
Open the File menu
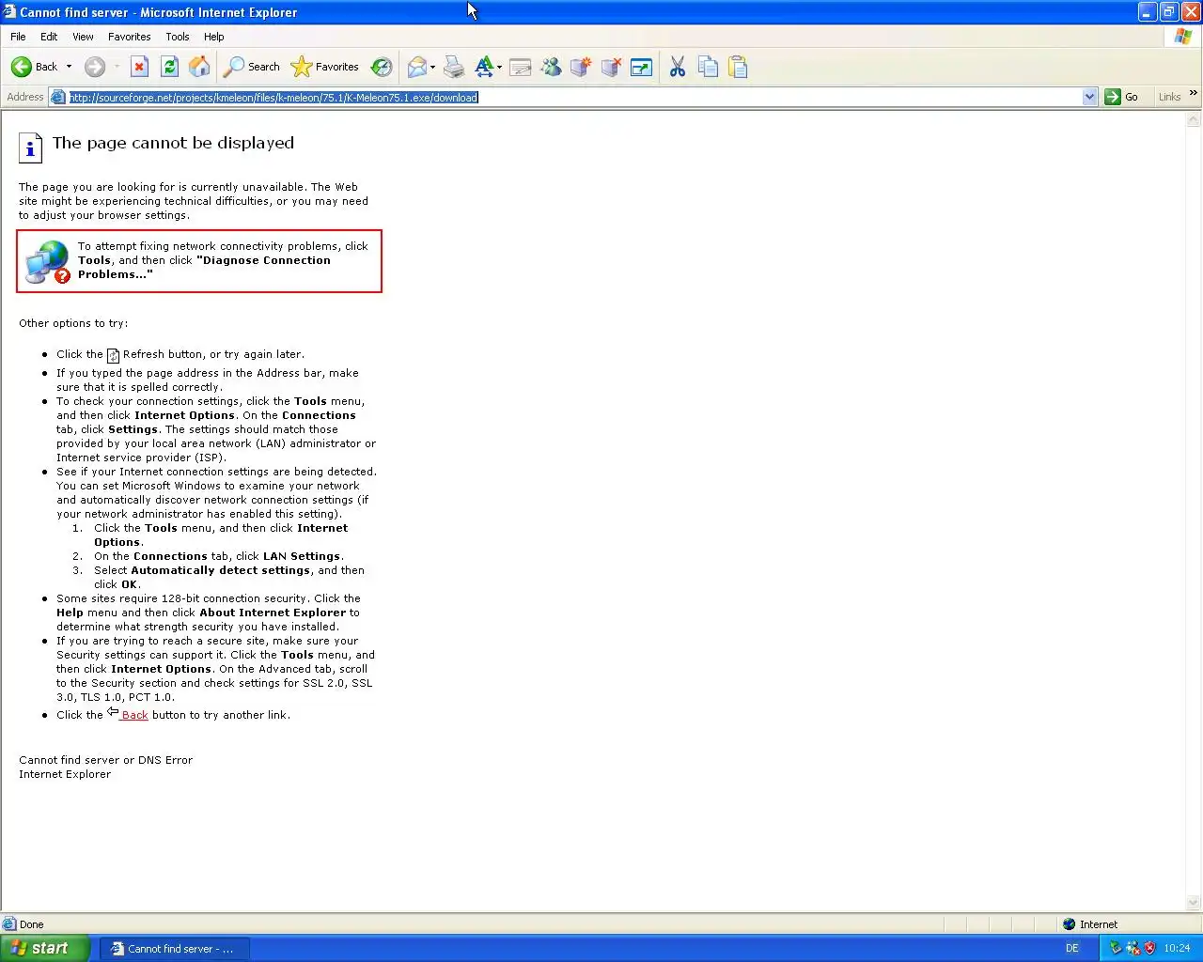[18, 37]
